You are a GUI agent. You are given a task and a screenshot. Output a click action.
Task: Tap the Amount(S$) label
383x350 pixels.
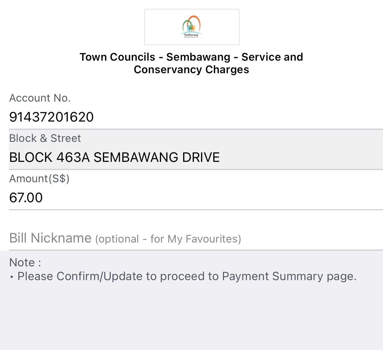(39, 179)
